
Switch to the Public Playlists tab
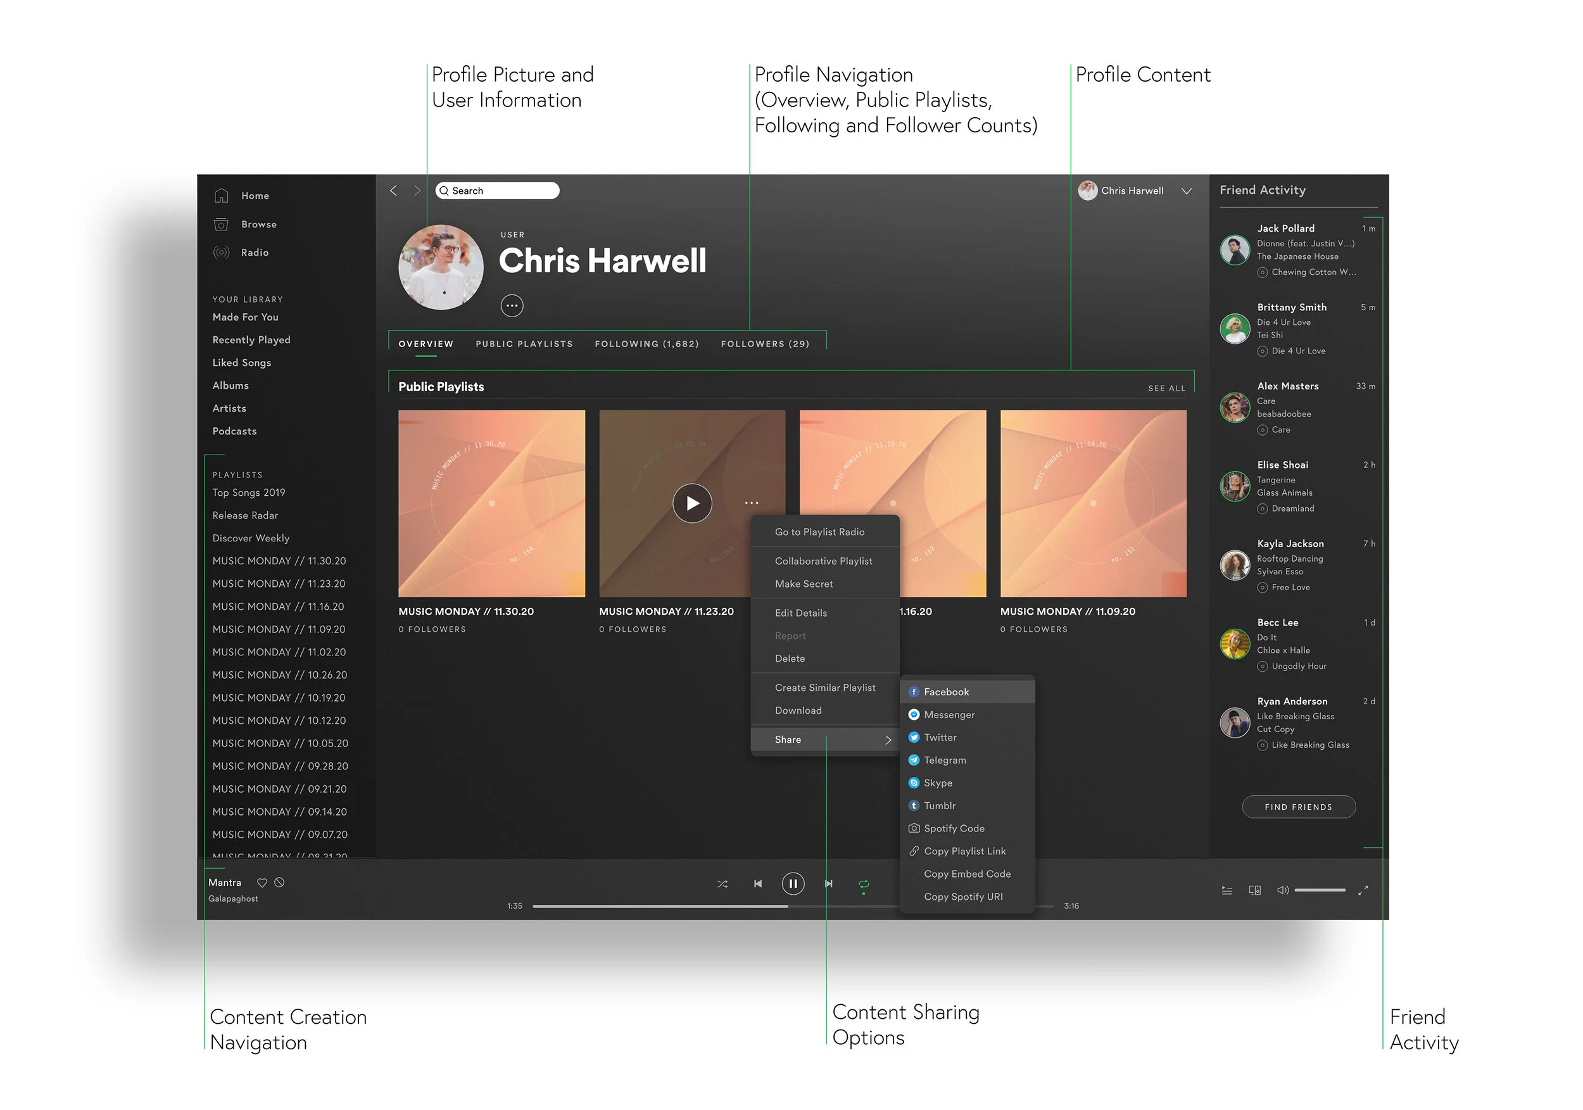(524, 343)
